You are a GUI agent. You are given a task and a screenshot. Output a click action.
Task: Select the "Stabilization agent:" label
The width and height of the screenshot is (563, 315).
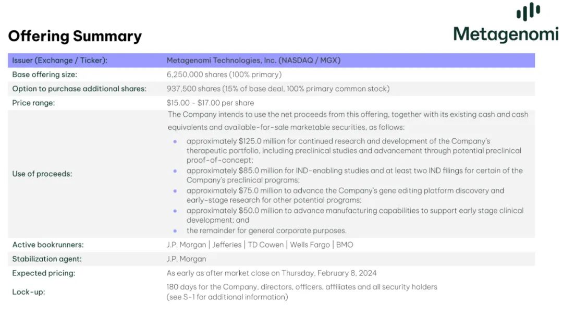point(47,259)
